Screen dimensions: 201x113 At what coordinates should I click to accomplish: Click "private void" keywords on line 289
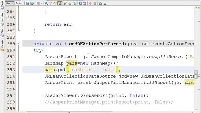(x=50, y=44)
